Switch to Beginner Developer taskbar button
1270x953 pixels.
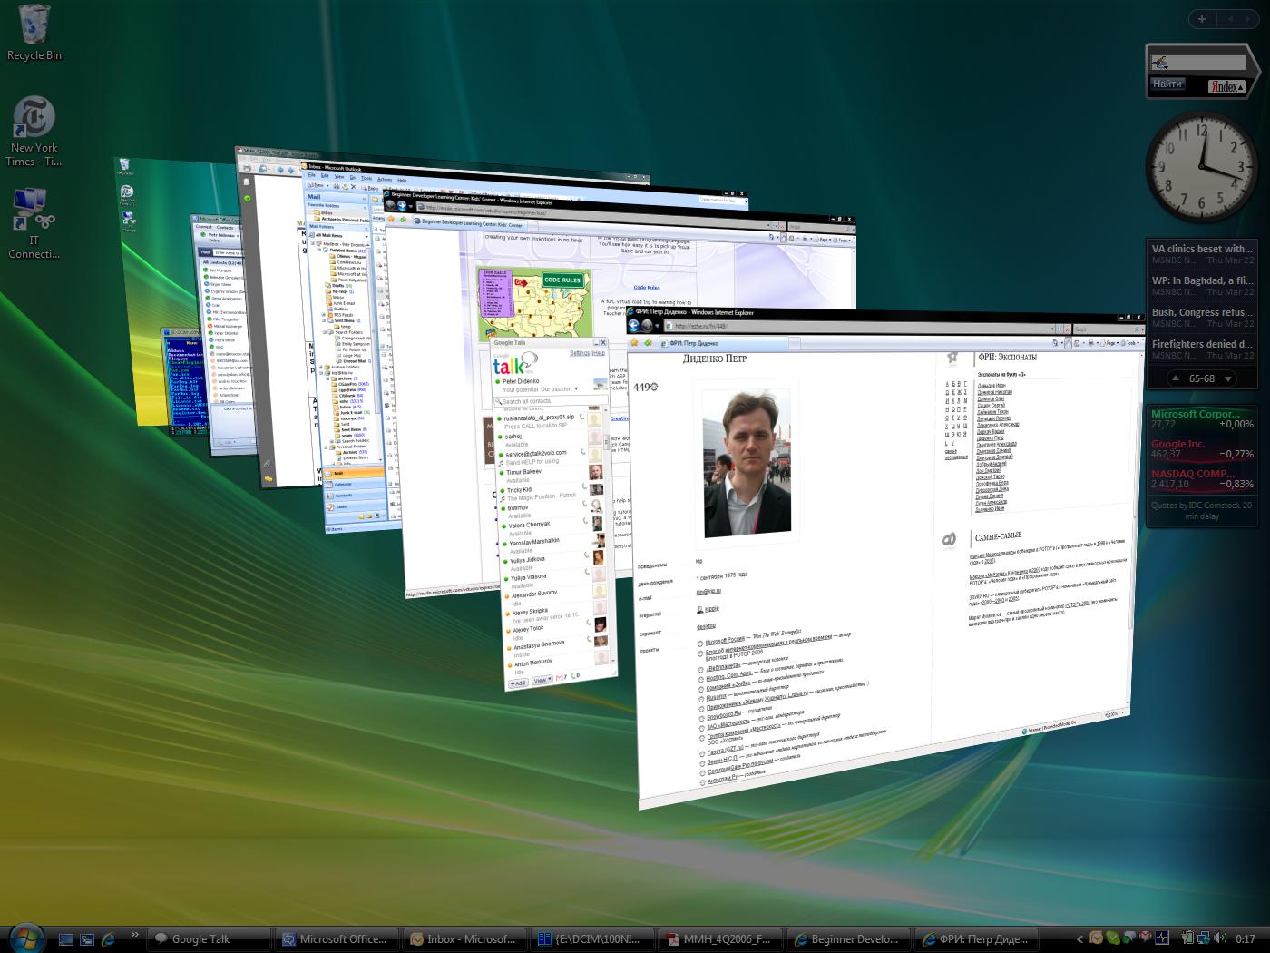tap(849, 939)
